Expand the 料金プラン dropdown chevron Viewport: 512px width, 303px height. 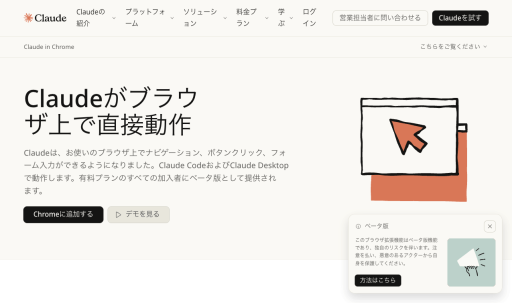tap(267, 18)
